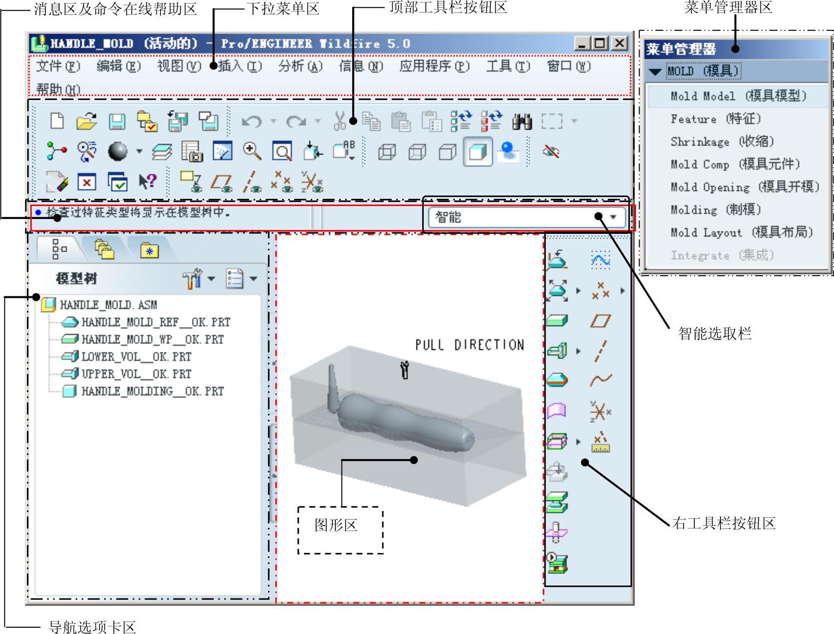Open the Redo history dropdown arrow
The width and height of the screenshot is (834, 634).
tap(318, 122)
